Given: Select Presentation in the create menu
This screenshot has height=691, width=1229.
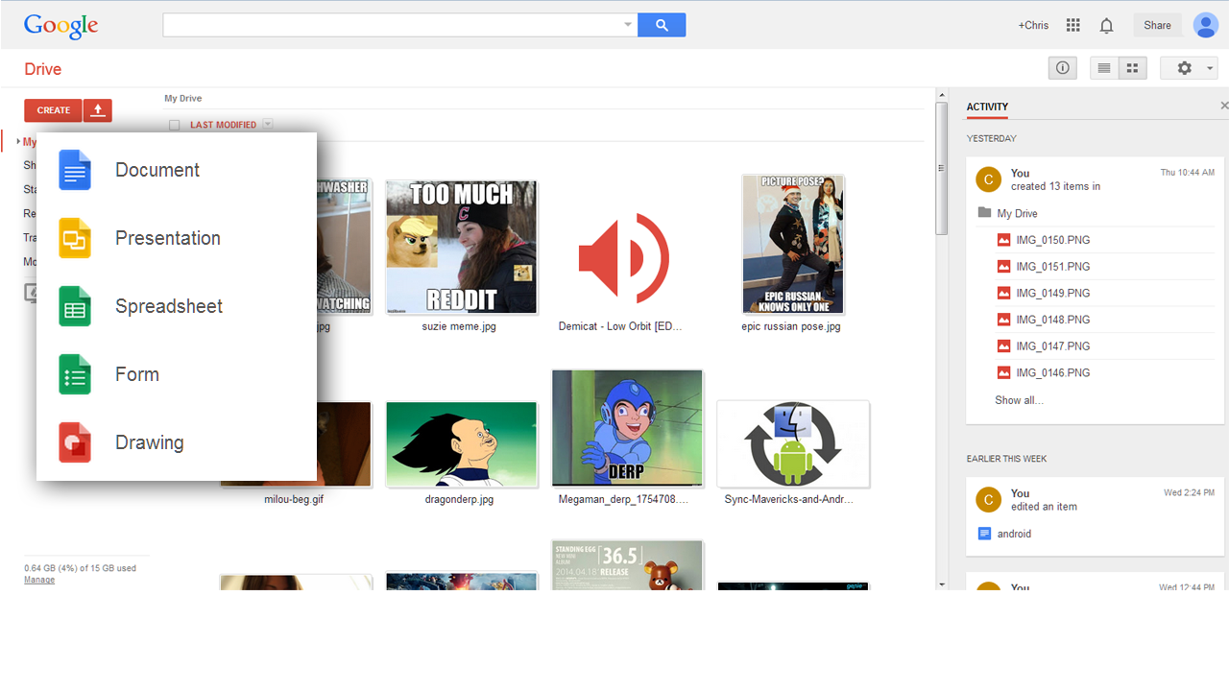Looking at the screenshot, I should [x=167, y=238].
